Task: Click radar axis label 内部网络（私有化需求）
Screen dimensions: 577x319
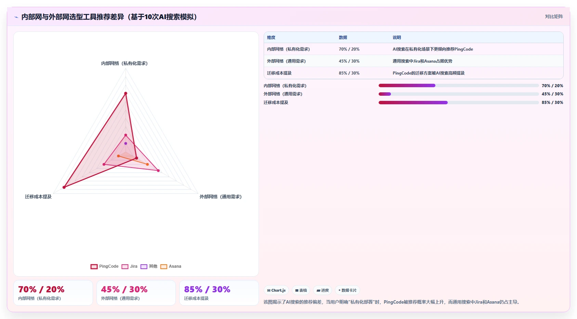Action: [x=124, y=63]
